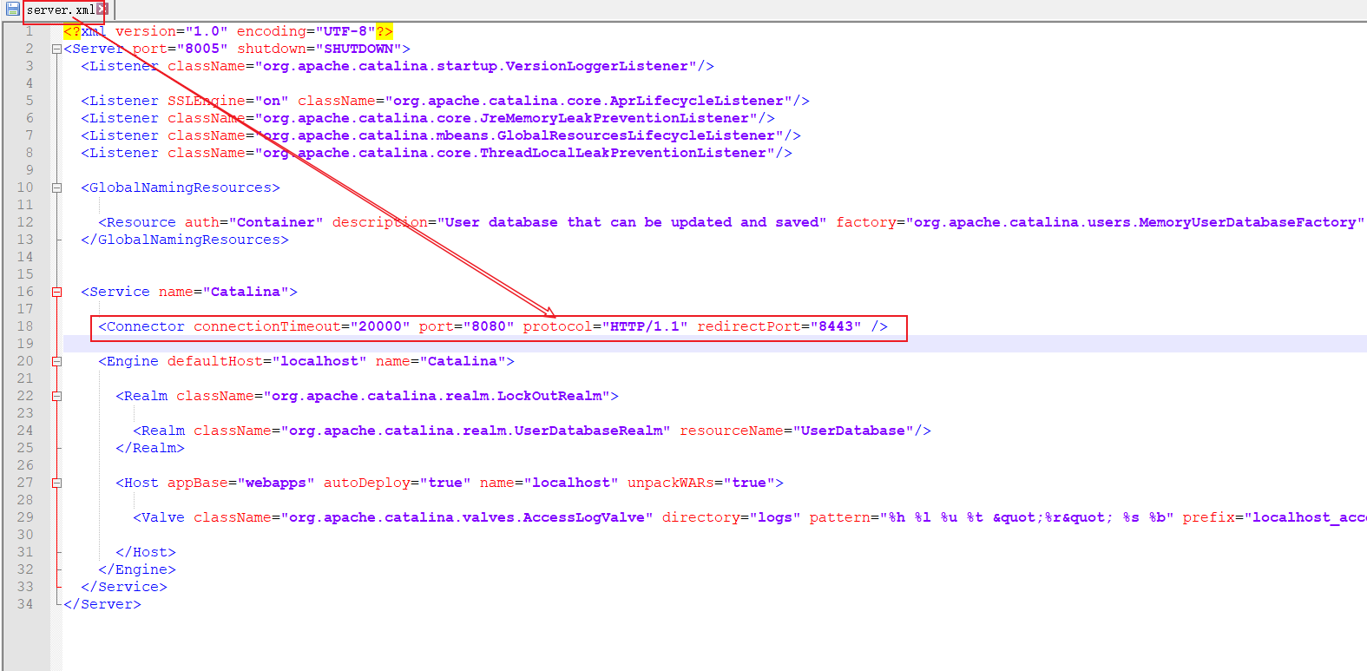Viewport: 1367px width, 671px height.
Task: Collapse the Host appBase fold marker
Action: tap(56, 484)
